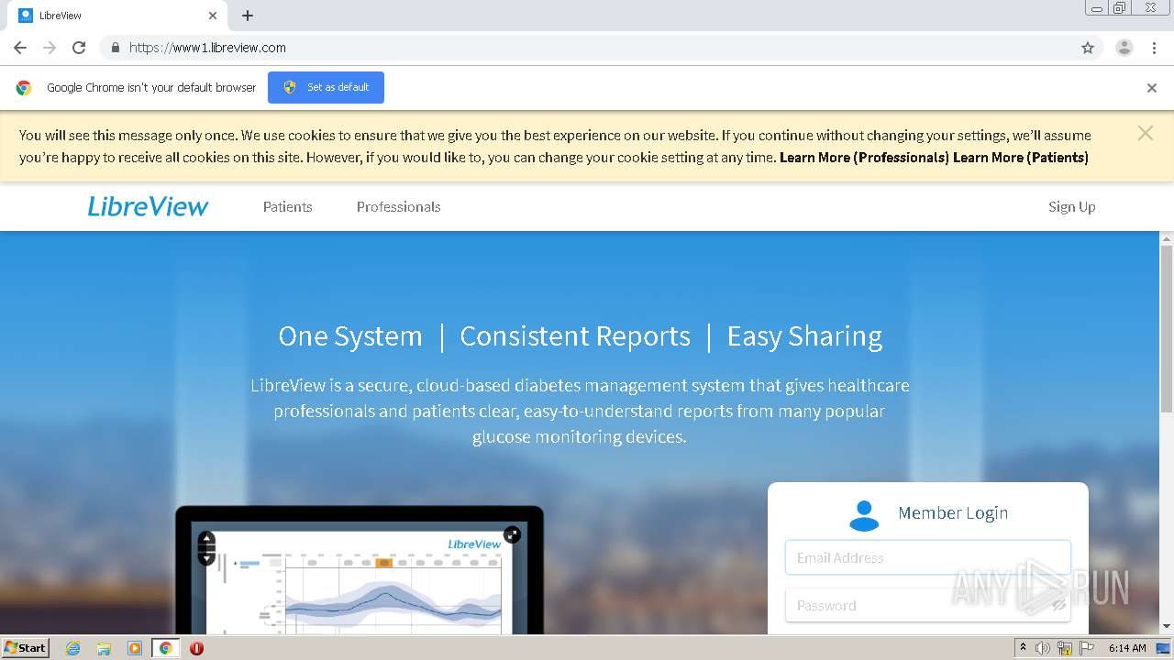
Task: Open the file explorer taskbar icon
Action: pyautogui.click(x=104, y=648)
